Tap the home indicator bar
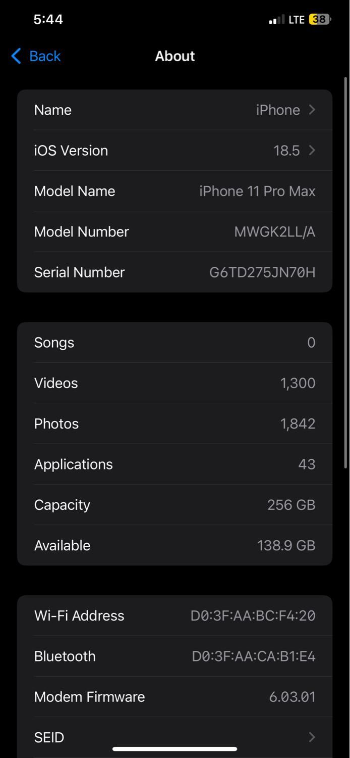This screenshot has height=758, width=350. [174, 749]
